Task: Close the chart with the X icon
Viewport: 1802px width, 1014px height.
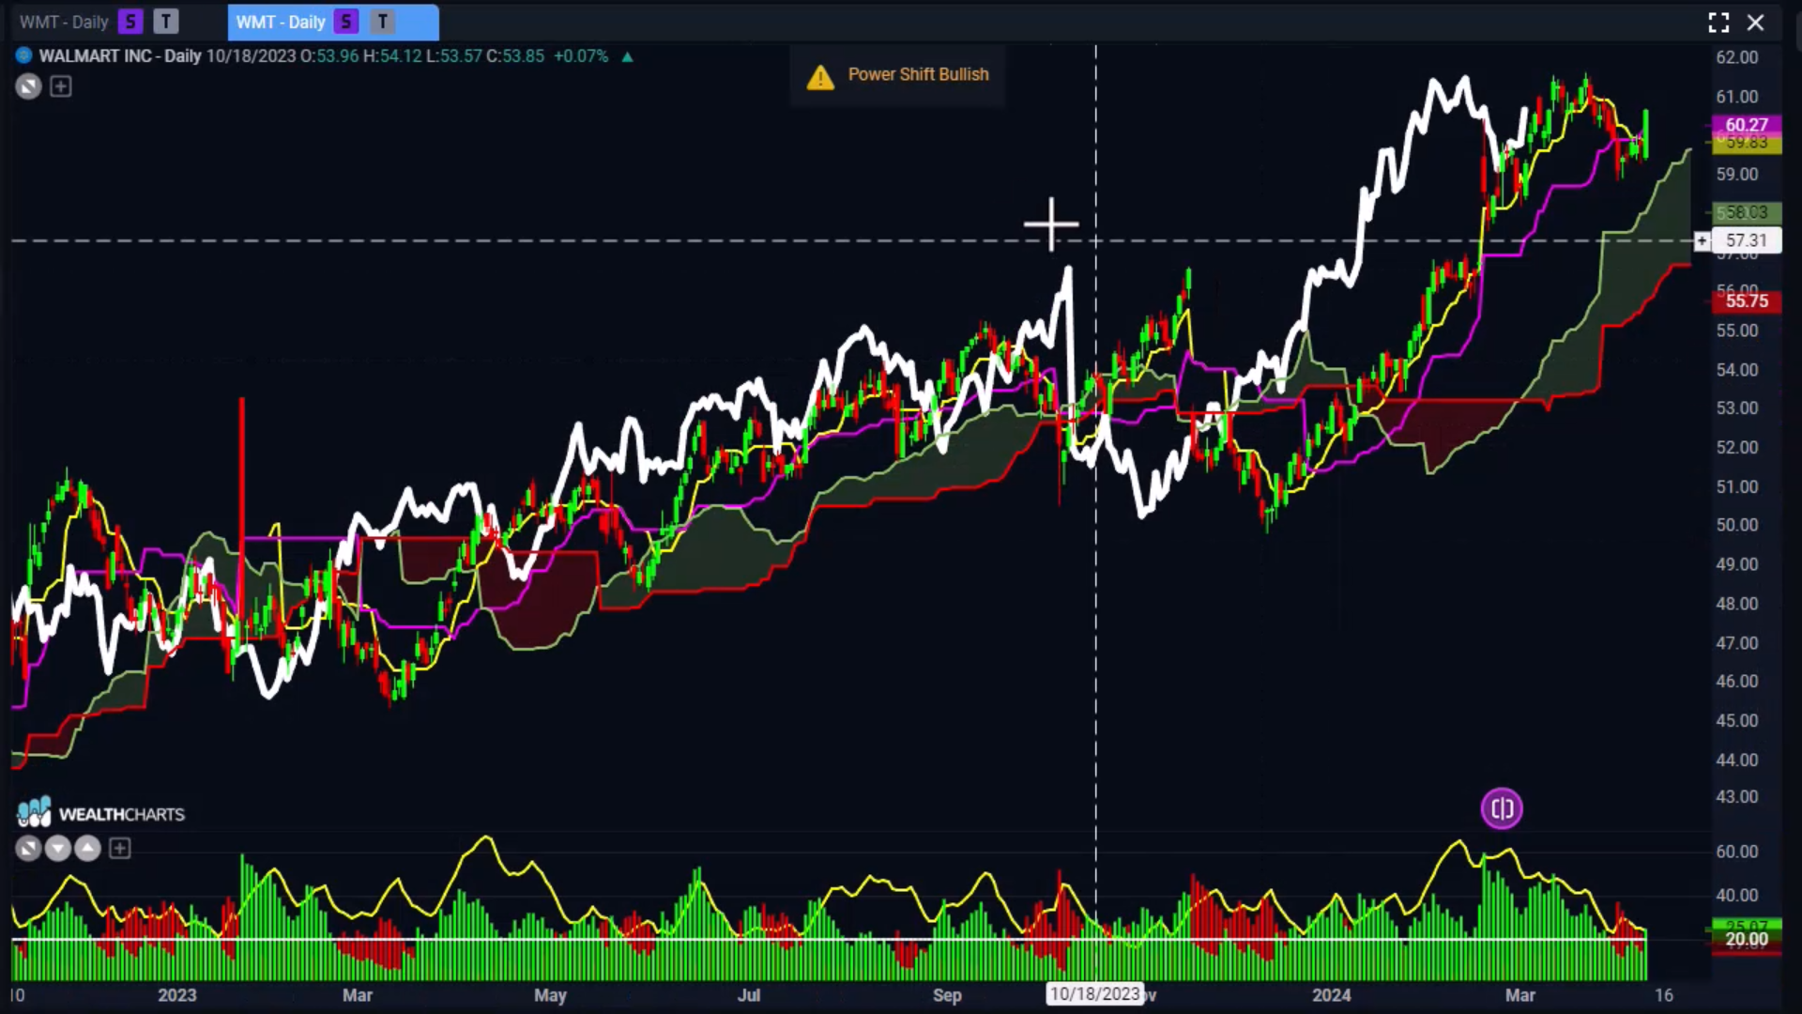Action: coord(1755,23)
